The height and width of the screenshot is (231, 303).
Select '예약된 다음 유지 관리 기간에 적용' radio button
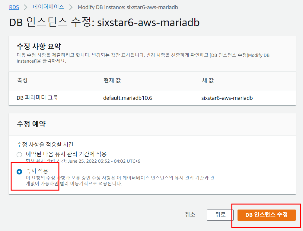pos(20,155)
